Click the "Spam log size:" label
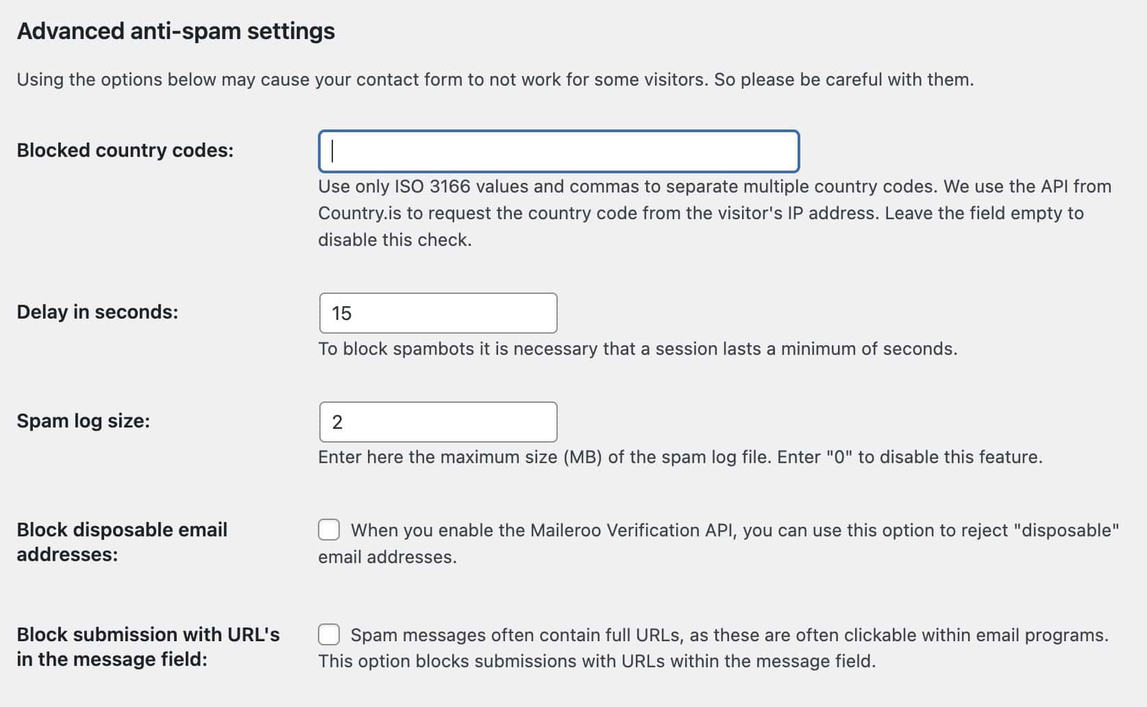Image resolution: width=1147 pixels, height=707 pixels. tap(83, 421)
